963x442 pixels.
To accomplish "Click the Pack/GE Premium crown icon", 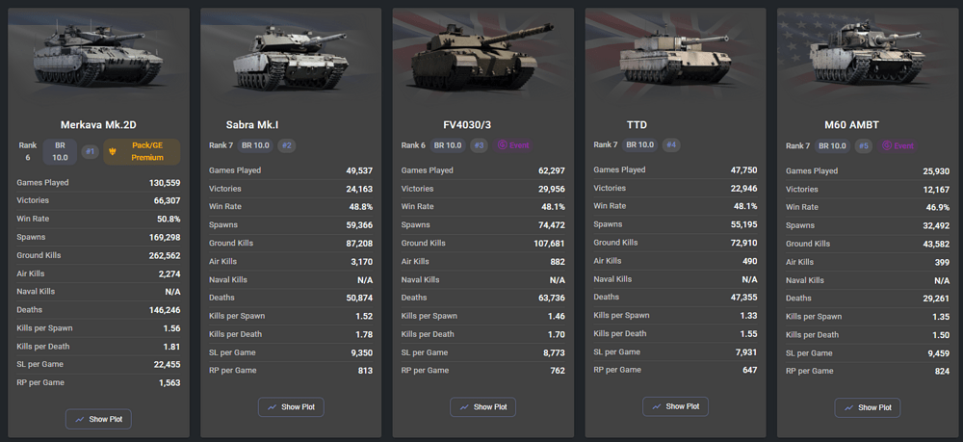I will point(116,151).
